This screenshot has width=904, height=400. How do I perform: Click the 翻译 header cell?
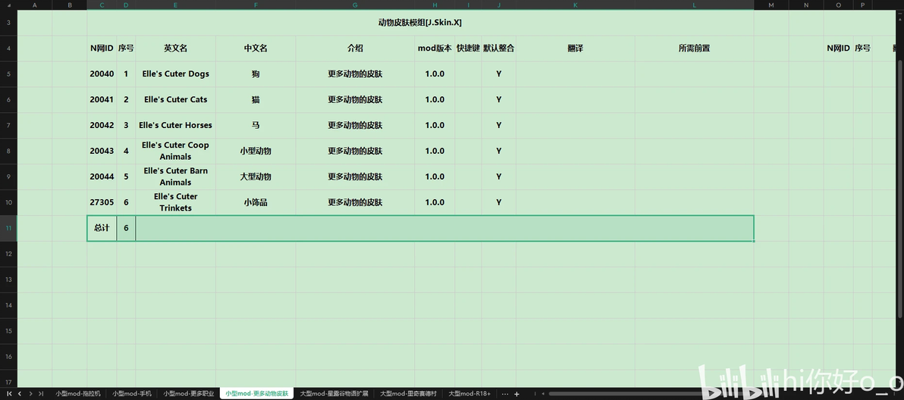[x=576, y=48]
